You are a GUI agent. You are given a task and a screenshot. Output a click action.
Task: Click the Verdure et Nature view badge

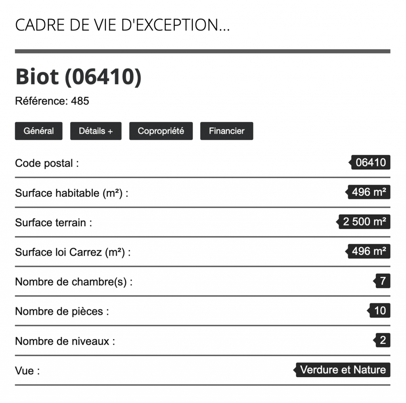[x=343, y=370]
